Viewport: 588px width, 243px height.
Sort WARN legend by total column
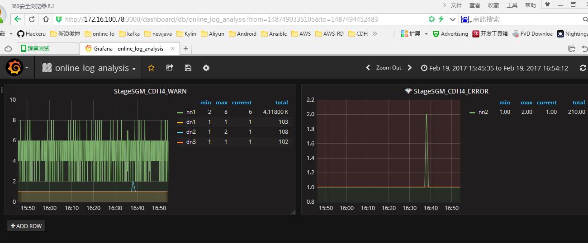pyautogui.click(x=281, y=103)
